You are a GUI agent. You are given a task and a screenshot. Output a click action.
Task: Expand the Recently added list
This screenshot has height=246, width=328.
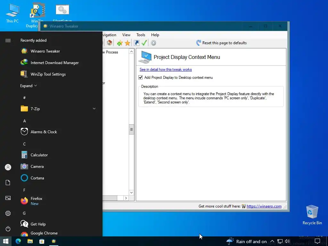[29, 86]
